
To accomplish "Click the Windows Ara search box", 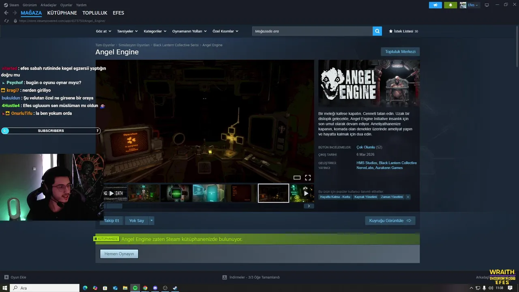I will coord(45,288).
